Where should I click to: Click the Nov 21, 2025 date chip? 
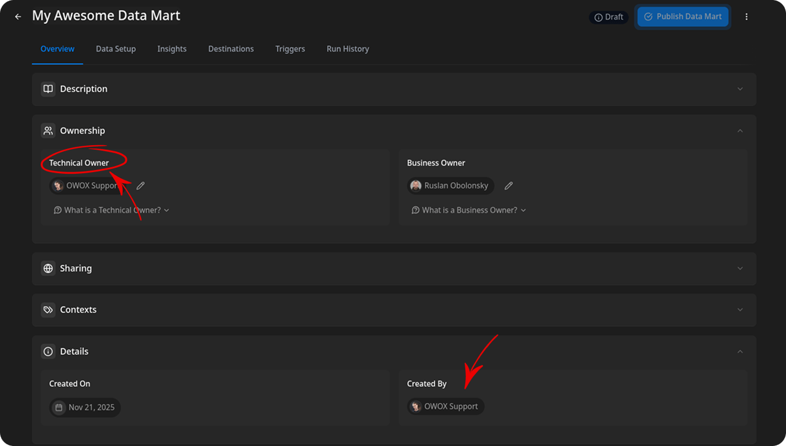[85, 407]
